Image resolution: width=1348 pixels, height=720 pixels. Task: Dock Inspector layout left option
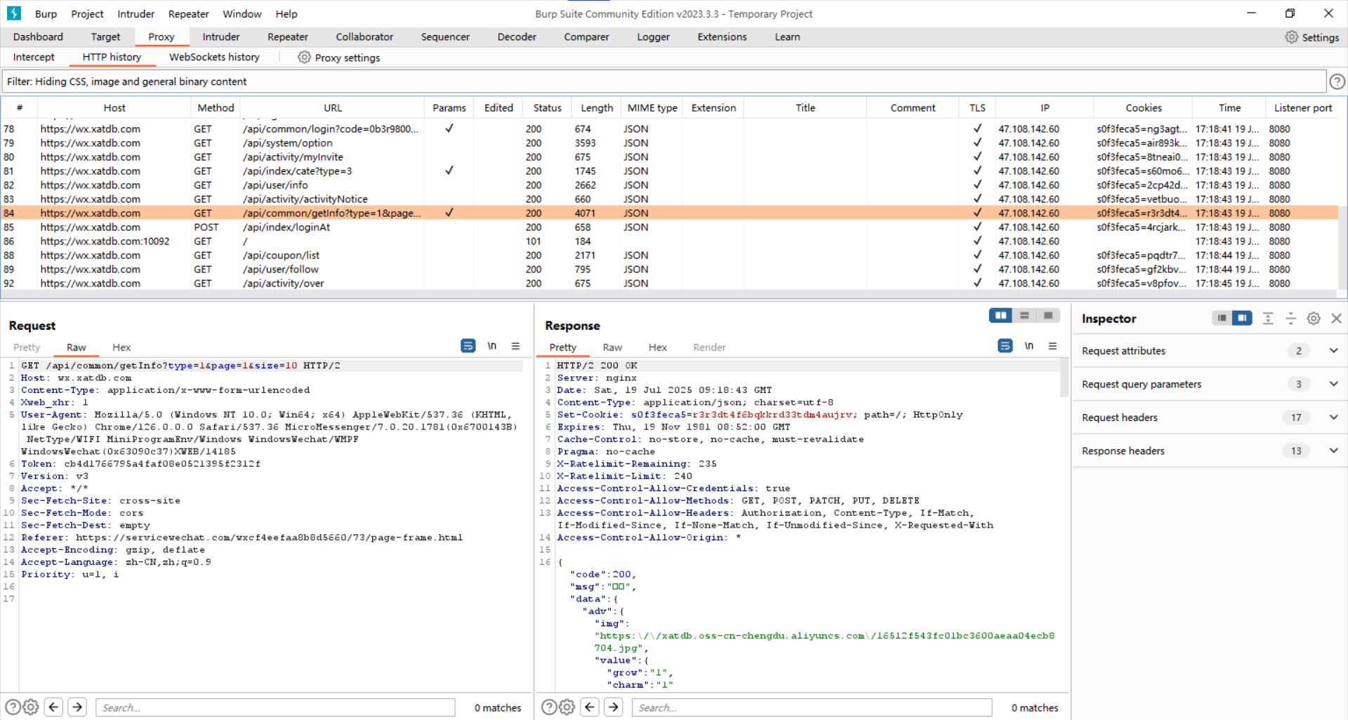point(1222,319)
